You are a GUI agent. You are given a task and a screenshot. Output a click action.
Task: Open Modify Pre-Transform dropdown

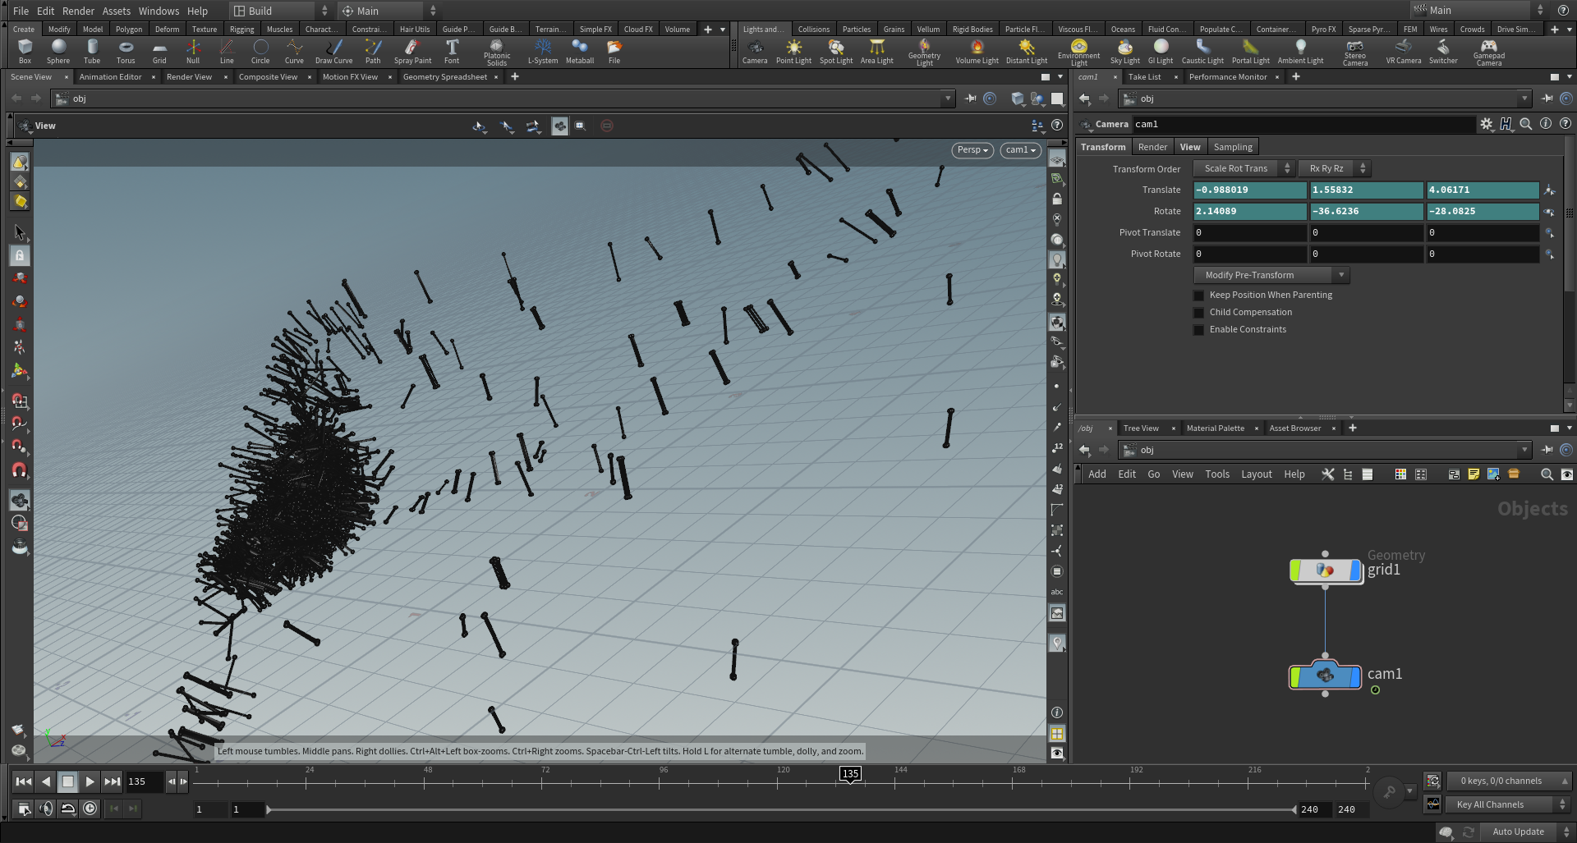(x=1271, y=275)
